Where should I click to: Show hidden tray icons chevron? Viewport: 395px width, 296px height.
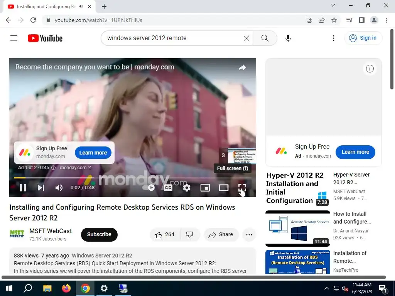click(x=326, y=288)
